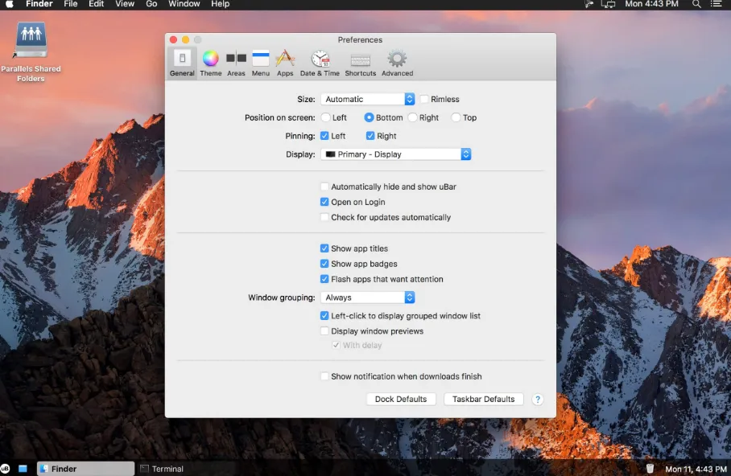The image size is (731, 476).
Task: Open the General preferences pane
Action: [182, 63]
